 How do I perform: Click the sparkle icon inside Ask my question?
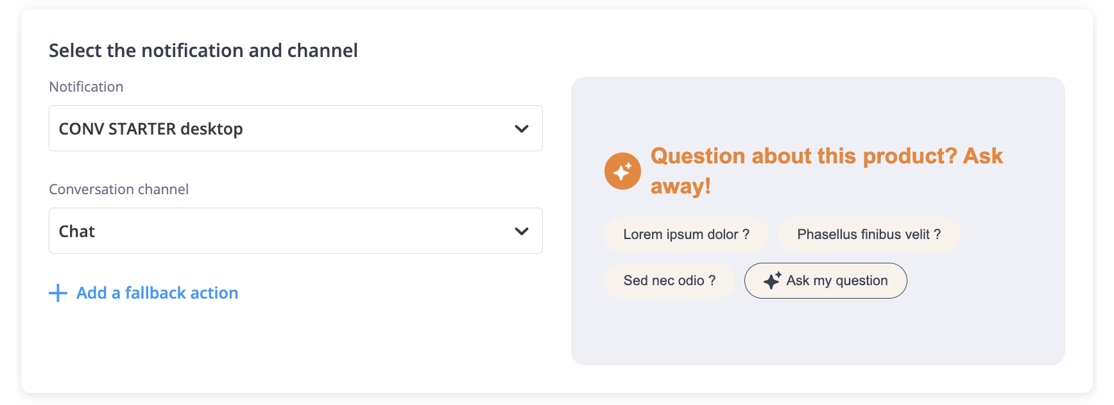772,281
